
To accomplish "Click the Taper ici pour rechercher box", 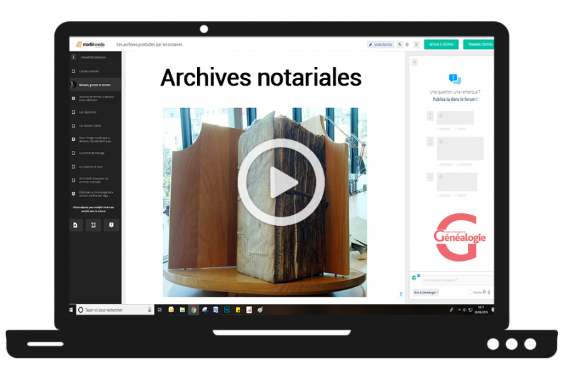I will point(115,310).
